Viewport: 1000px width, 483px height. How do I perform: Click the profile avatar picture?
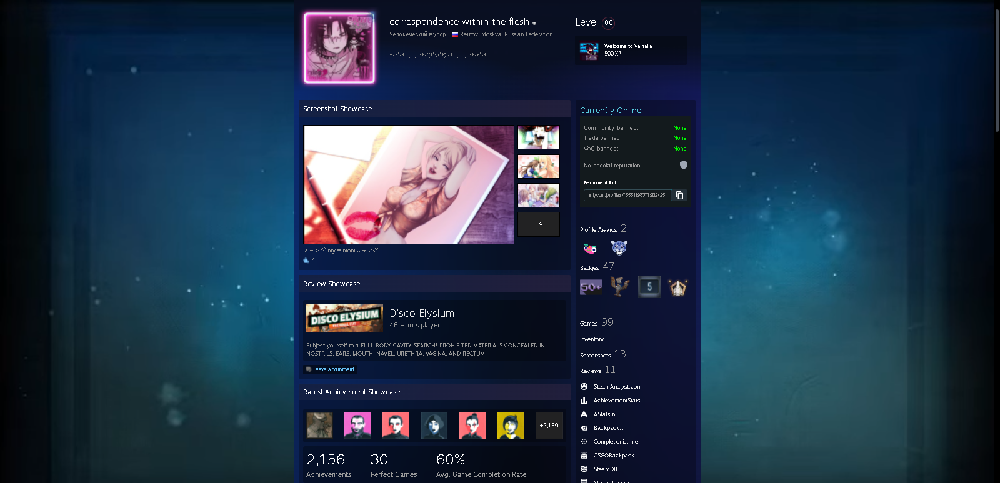[339, 48]
